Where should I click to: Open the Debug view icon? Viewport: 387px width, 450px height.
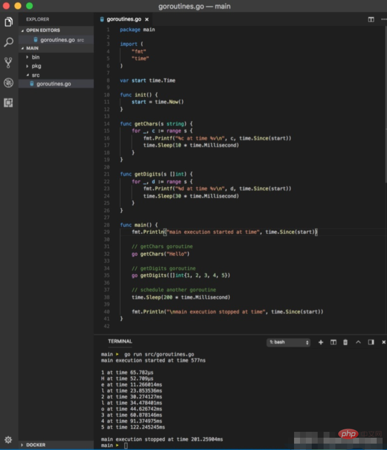click(x=8, y=83)
